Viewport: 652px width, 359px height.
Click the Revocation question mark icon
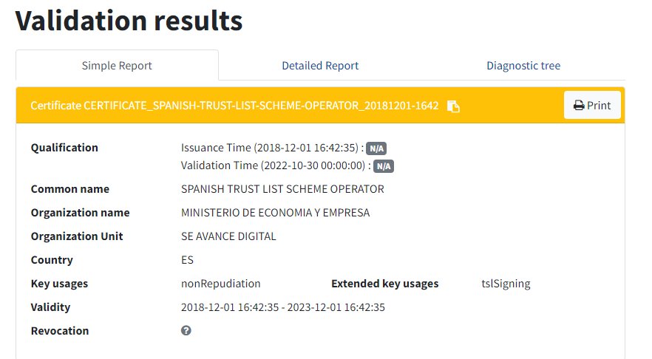(186, 331)
